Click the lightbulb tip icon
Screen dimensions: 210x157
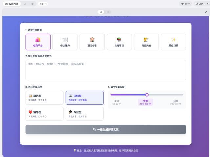coord(75,150)
